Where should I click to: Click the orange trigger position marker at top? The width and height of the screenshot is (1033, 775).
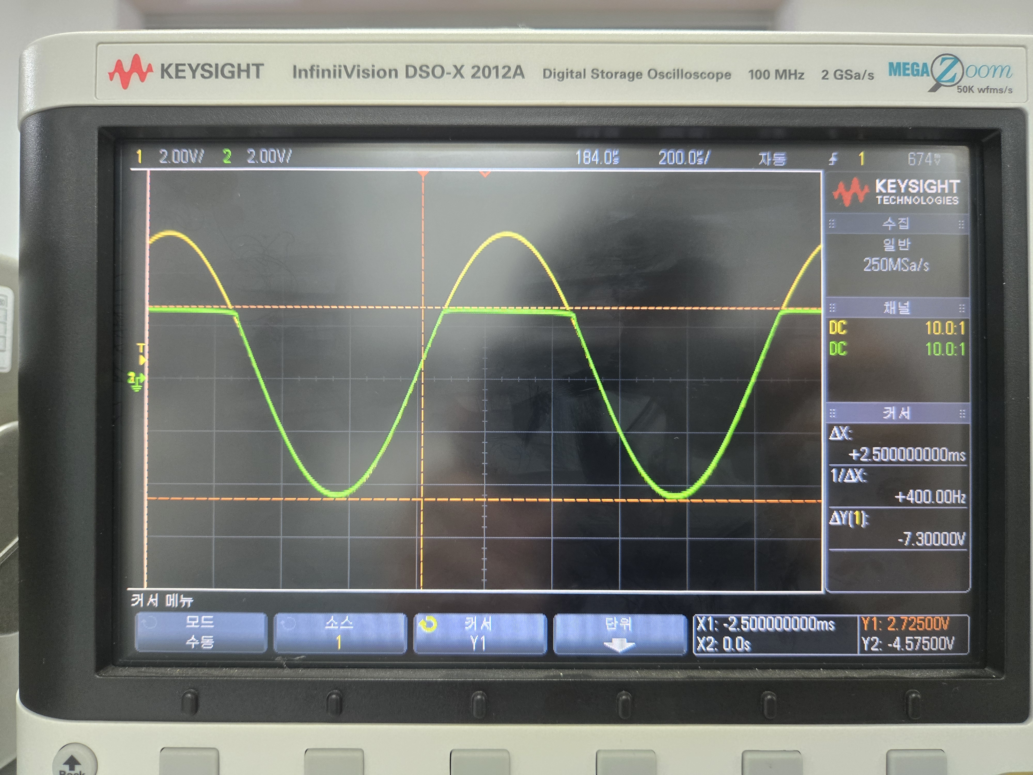423,174
